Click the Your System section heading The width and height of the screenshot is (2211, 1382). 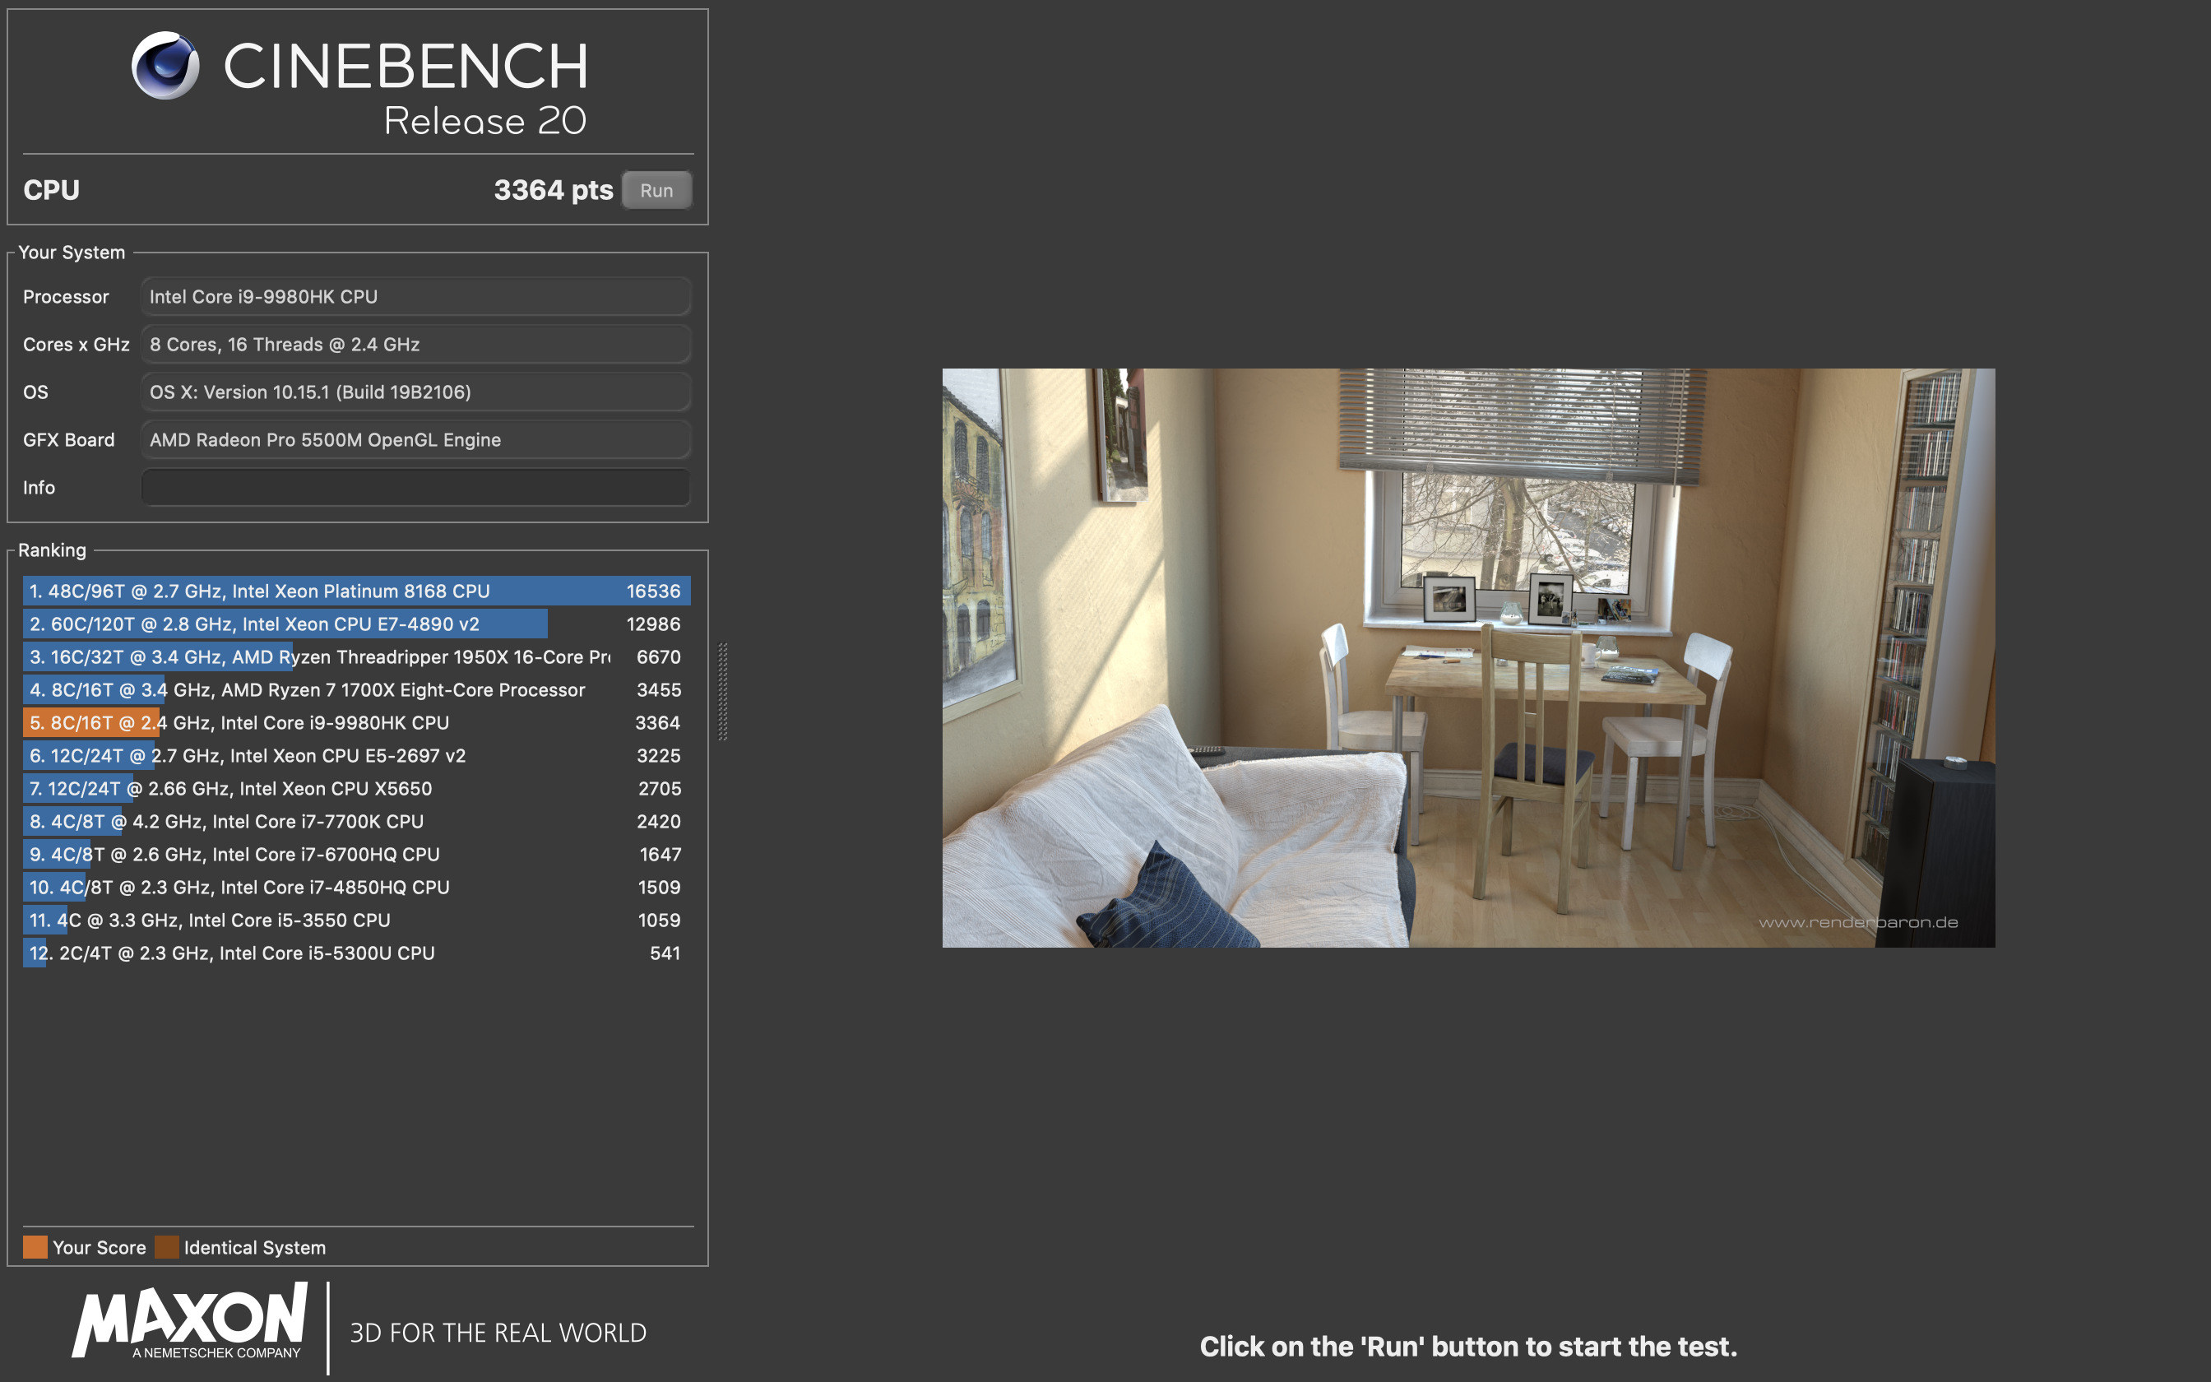click(x=72, y=253)
